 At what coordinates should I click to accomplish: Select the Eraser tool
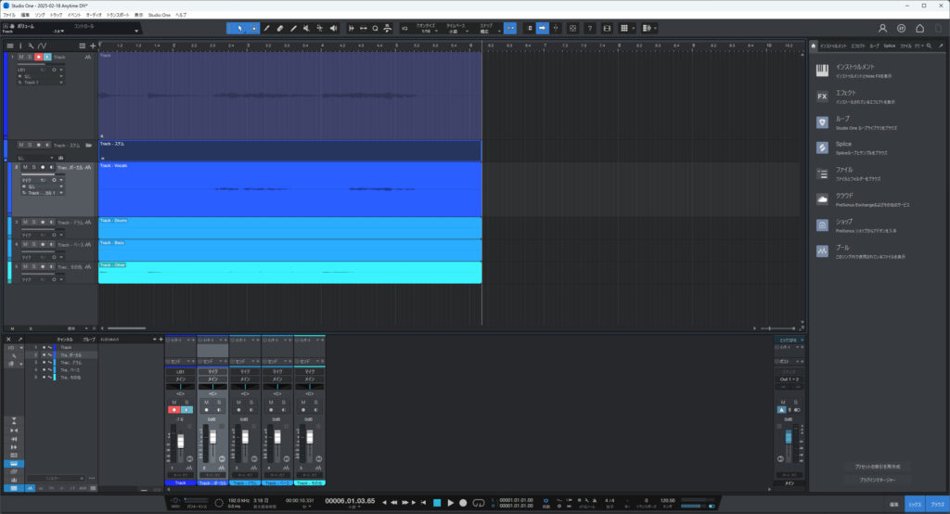(280, 28)
